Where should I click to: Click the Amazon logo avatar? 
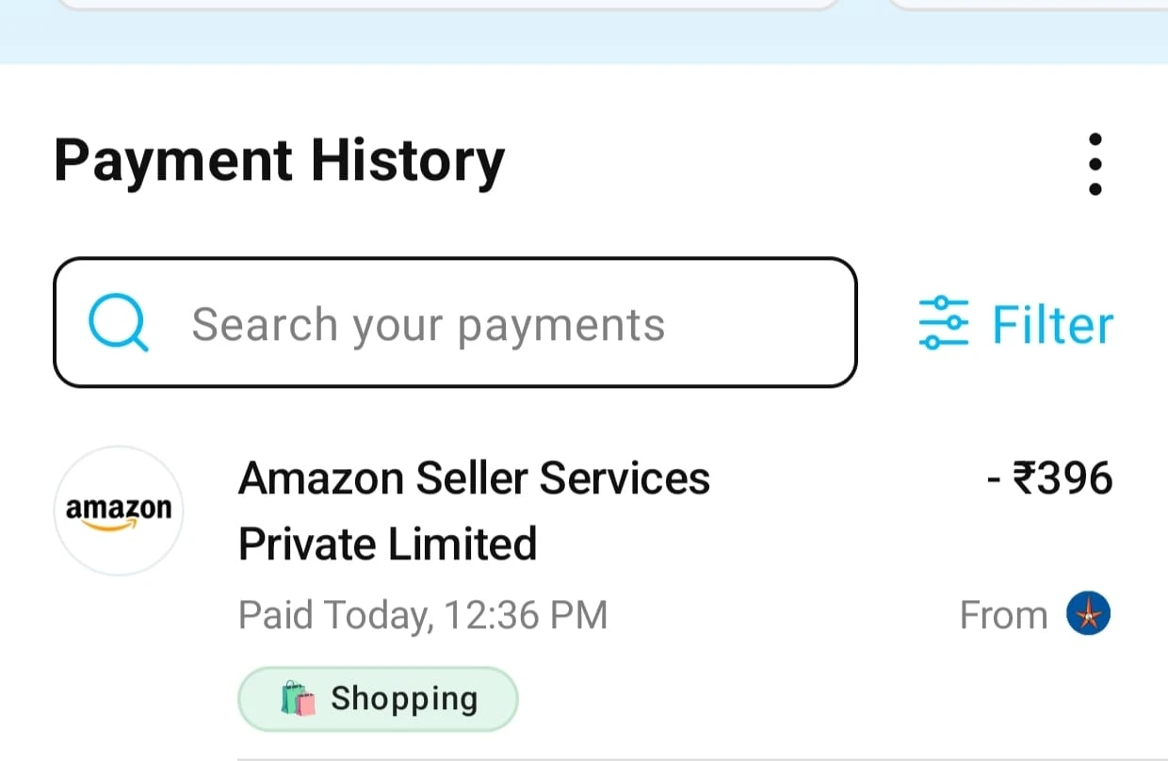[119, 510]
